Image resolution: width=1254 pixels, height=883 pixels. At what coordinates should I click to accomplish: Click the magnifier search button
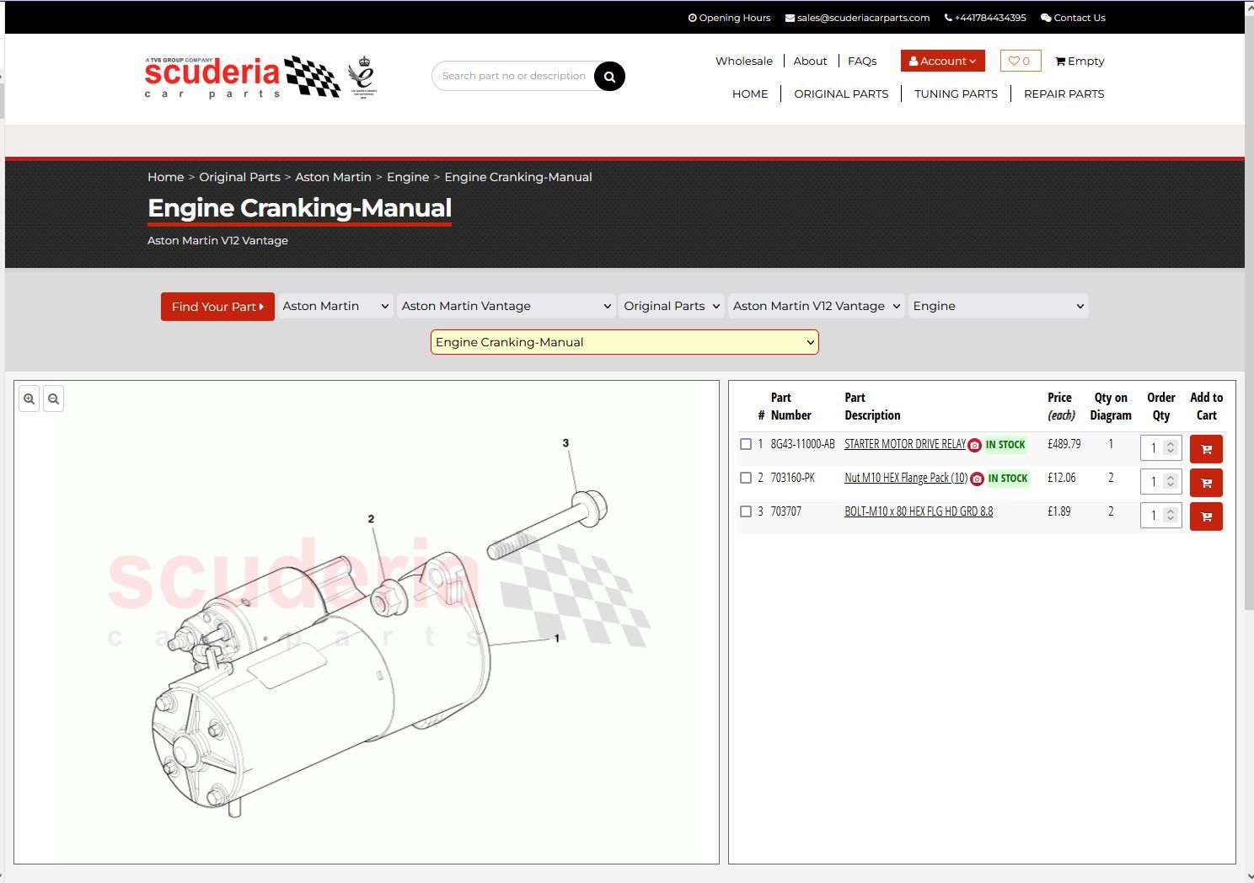(x=609, y=77)
